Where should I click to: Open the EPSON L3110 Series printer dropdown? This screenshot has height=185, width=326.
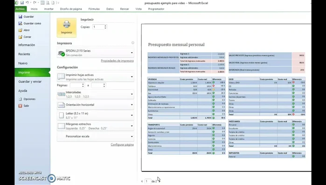click(132, 53)
